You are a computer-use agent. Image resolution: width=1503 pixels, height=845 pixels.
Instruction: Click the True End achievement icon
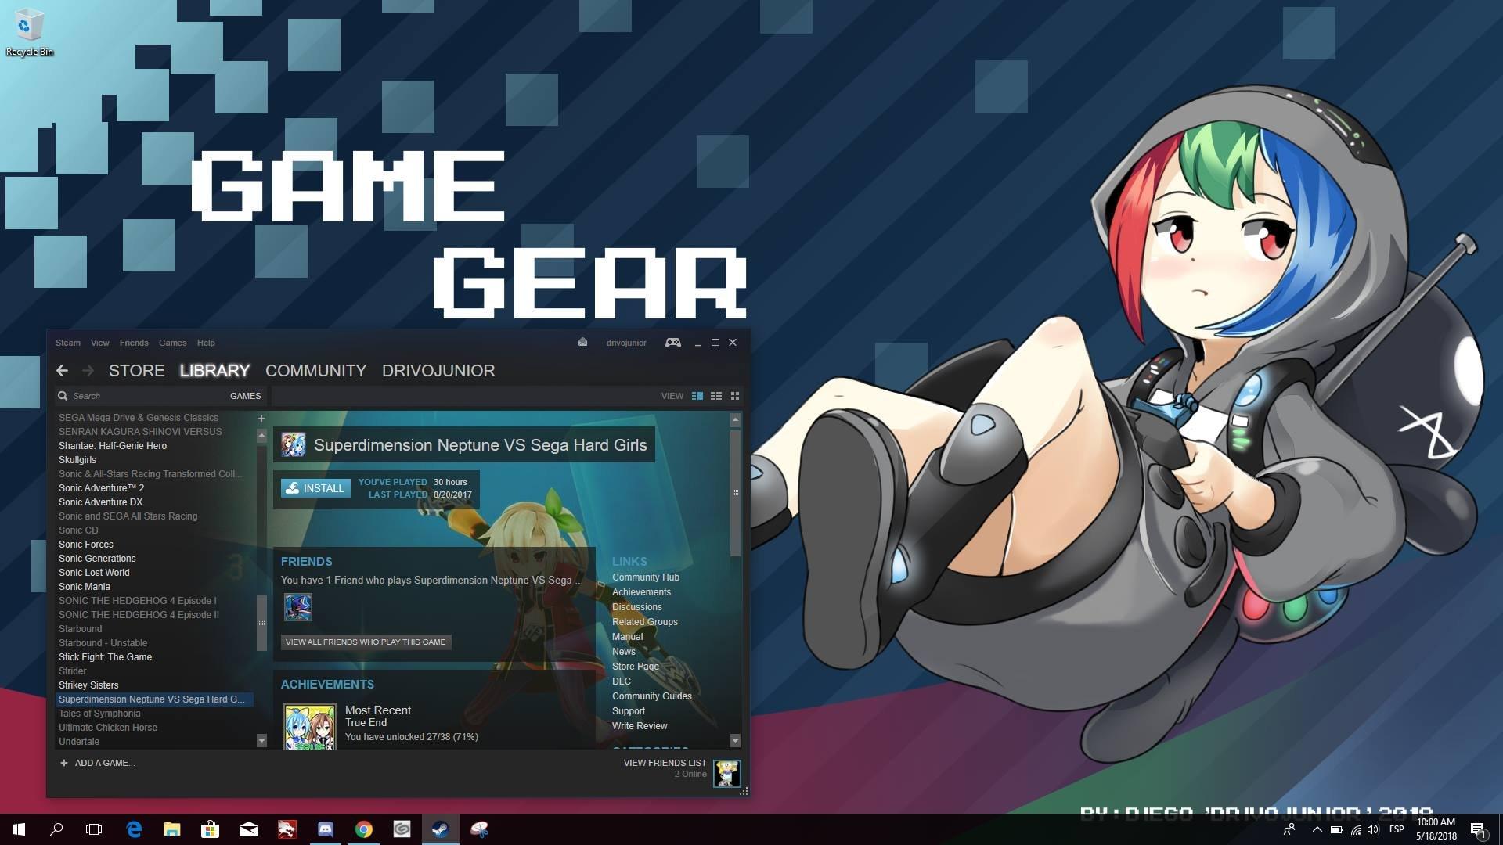(309, 726)
